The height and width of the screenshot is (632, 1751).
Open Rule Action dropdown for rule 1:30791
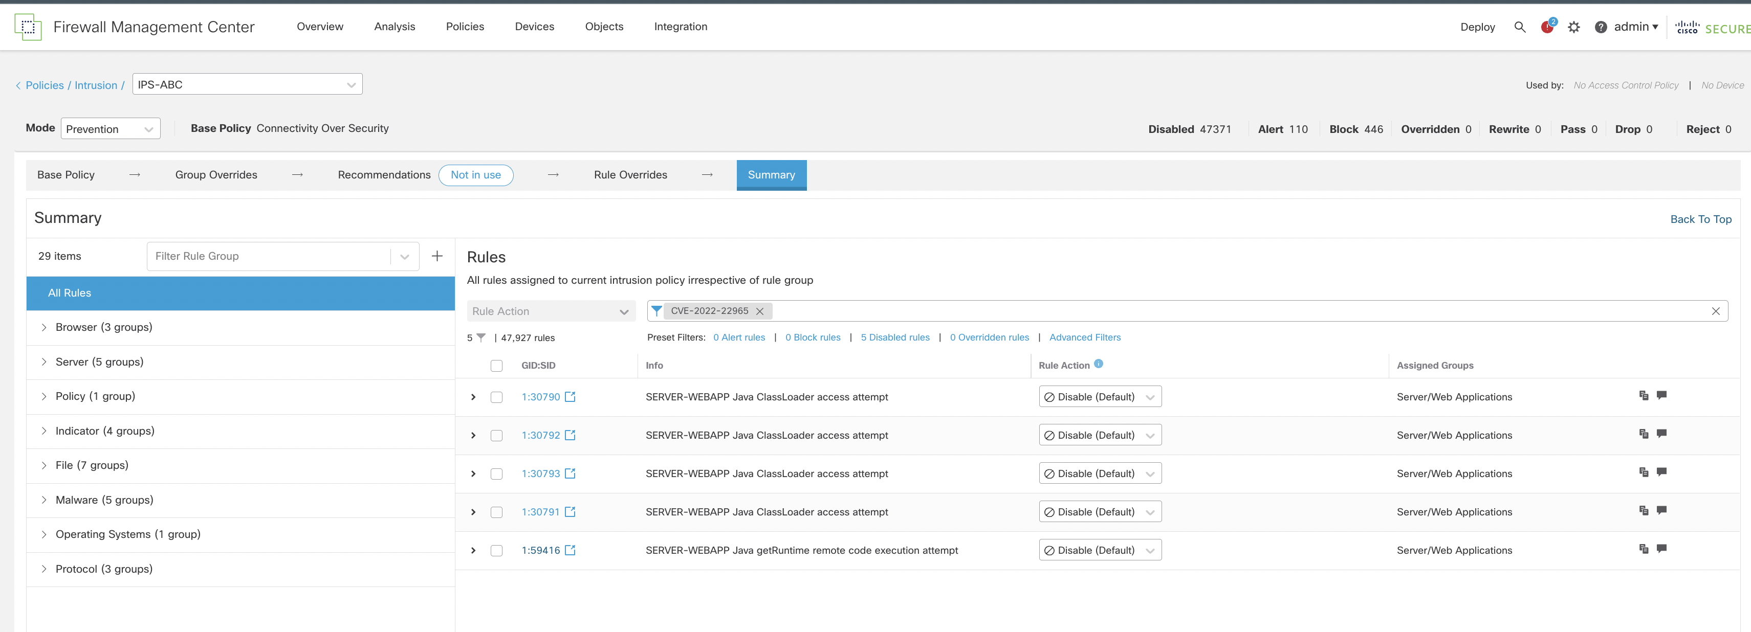pos(1100,512)
